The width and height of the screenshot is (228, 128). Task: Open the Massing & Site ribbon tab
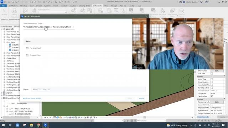coord(84,6)
